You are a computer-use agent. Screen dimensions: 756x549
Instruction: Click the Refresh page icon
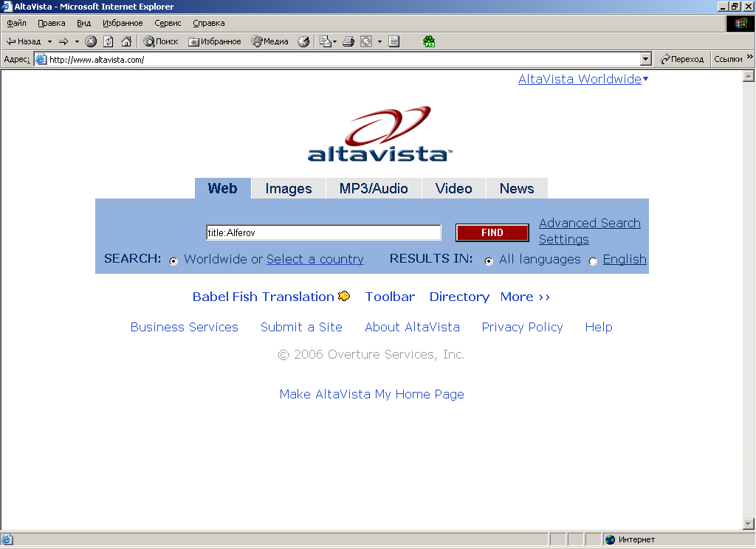109,41
